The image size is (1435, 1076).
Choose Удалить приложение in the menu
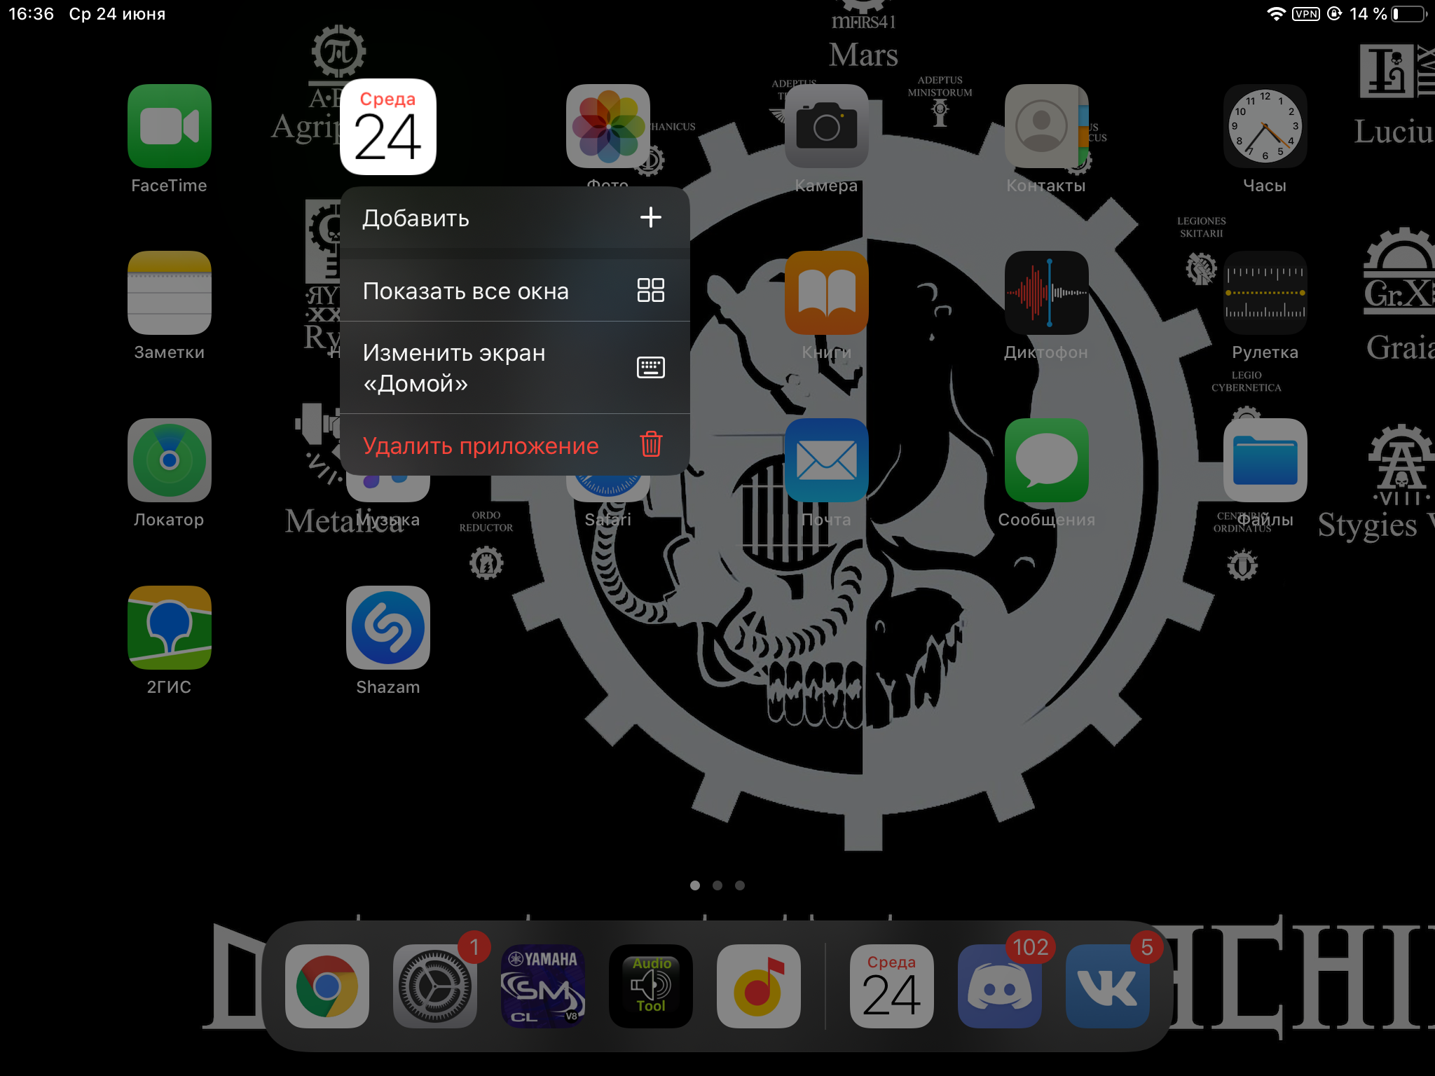pos(514,445)
